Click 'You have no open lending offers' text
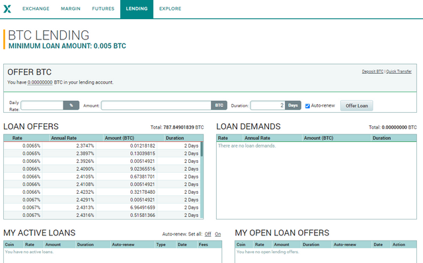 point(268,252)
